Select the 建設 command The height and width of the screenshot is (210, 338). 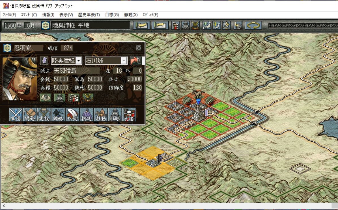click(x=44, y=114)
